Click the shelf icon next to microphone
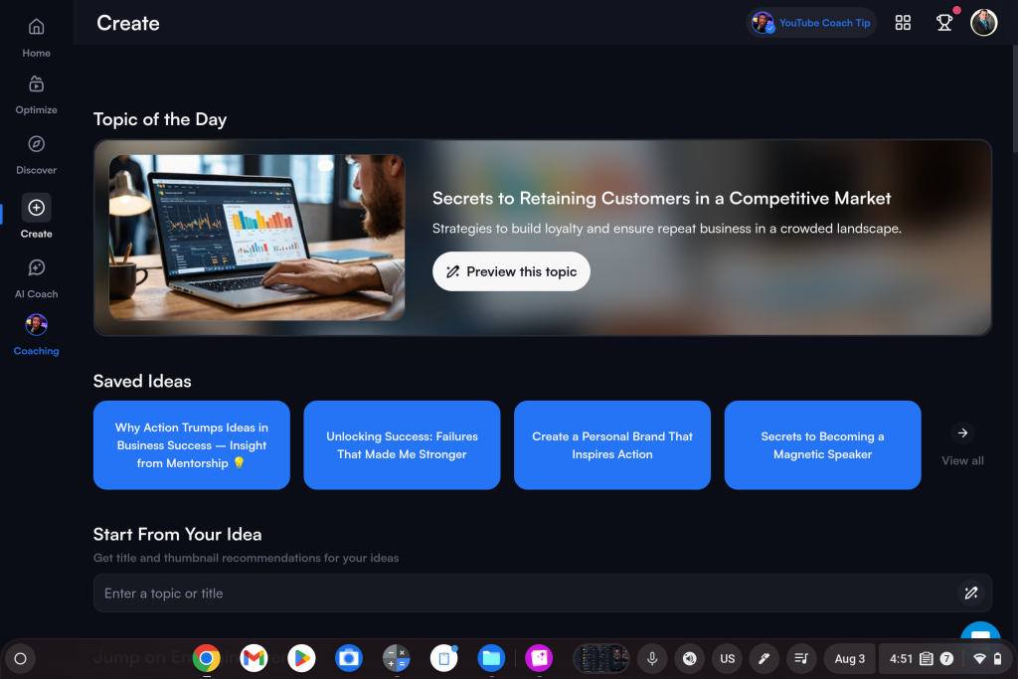1018x679 pixels. (690, 658)
